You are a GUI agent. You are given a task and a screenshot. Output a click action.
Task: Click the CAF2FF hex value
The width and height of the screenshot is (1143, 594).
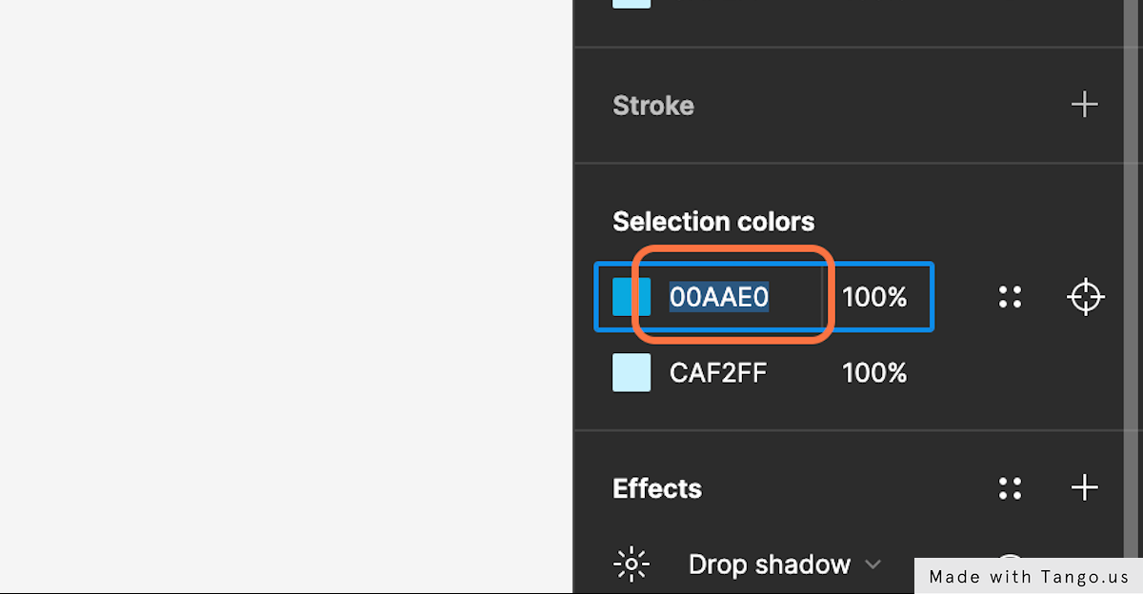click(x=718, y=372)
